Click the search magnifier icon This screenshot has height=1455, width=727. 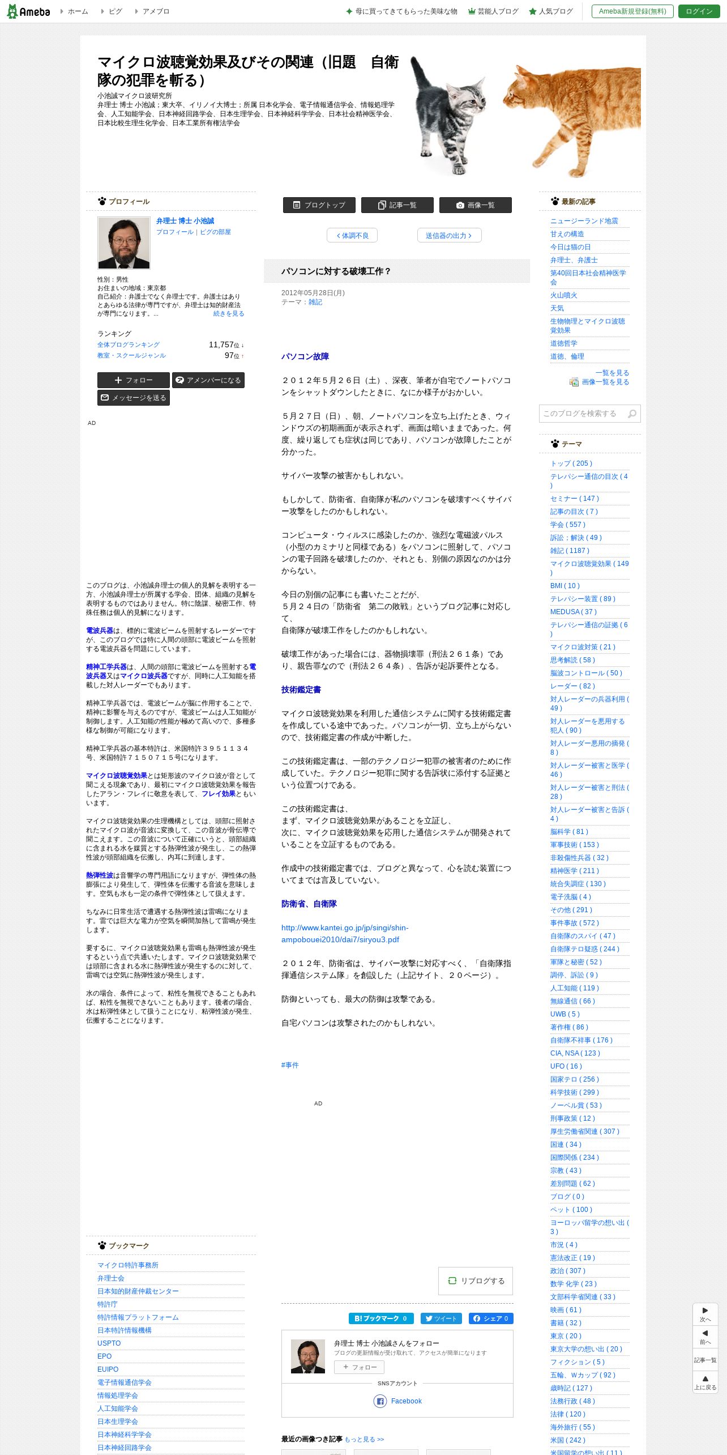pos(632,414)
